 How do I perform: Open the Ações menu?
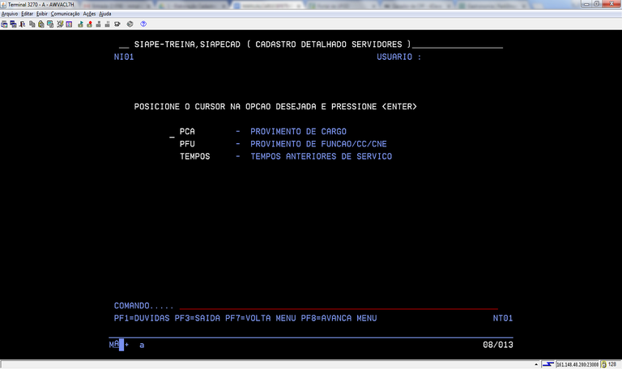click(x=89, y=14)
